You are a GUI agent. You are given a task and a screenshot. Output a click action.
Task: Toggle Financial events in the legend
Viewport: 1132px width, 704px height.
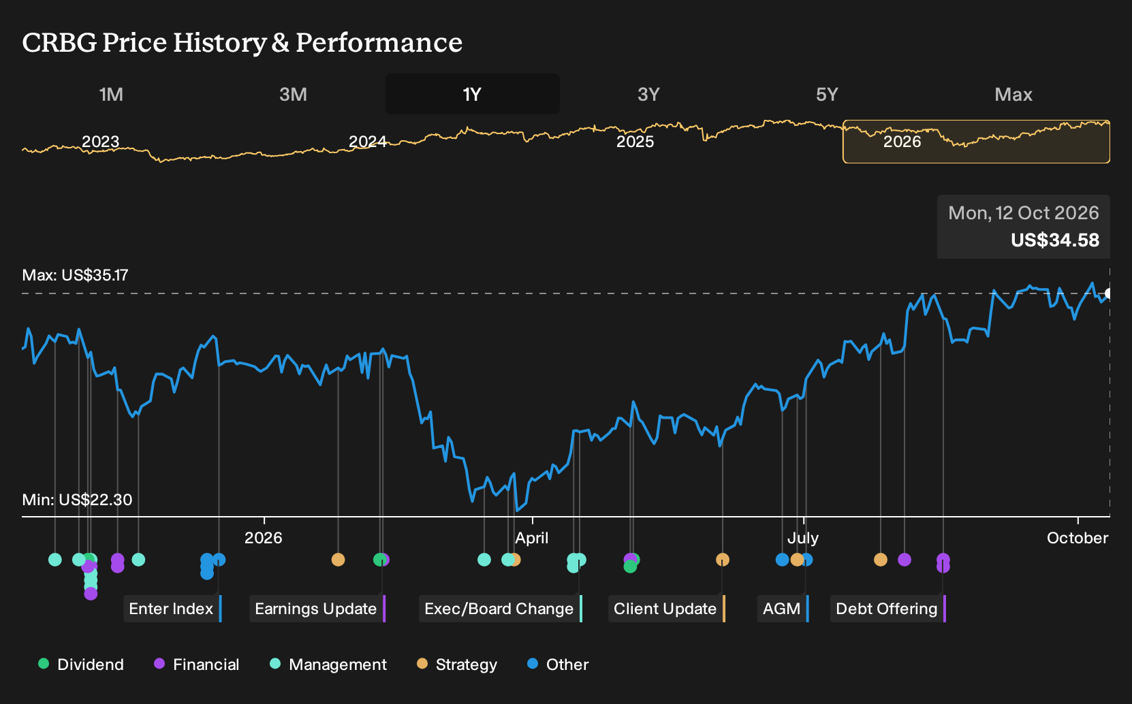click(x=196, y=665)
